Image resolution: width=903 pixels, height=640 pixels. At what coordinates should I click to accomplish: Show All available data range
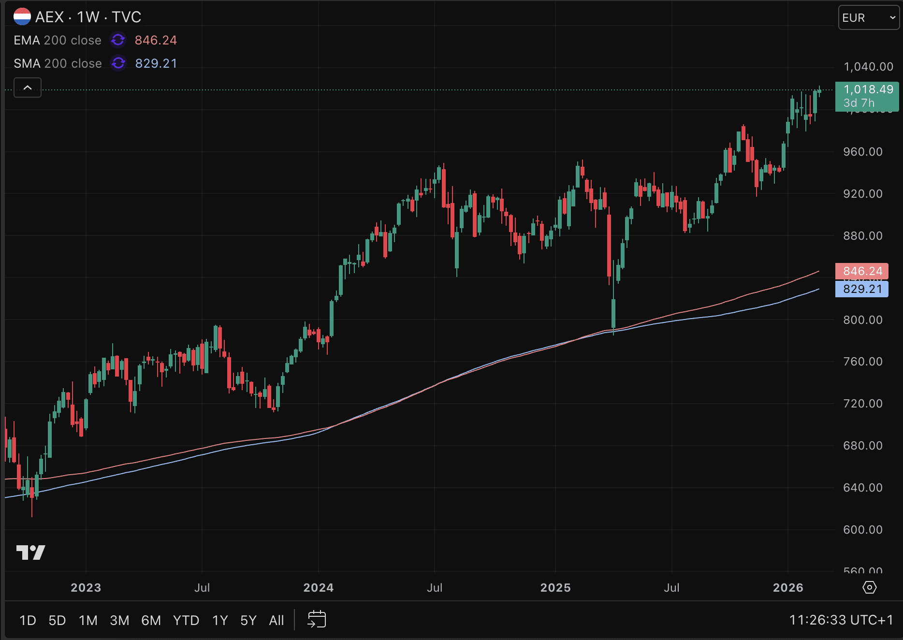pos(277,620)
